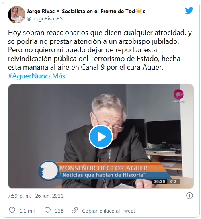Like the tweet with the heart icon
Image resolution: width=201 pixels, height=219 pixels.
pos(12,210)
